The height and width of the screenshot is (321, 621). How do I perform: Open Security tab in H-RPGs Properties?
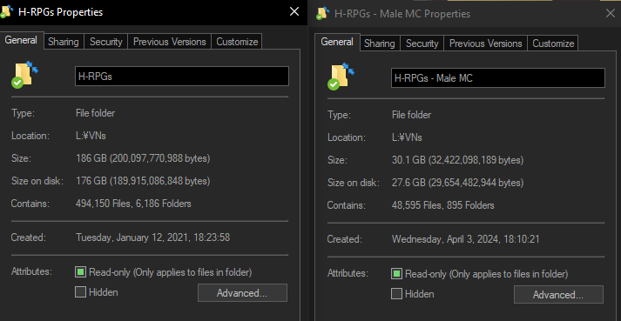pyautogui.click(x=105, y=42)
